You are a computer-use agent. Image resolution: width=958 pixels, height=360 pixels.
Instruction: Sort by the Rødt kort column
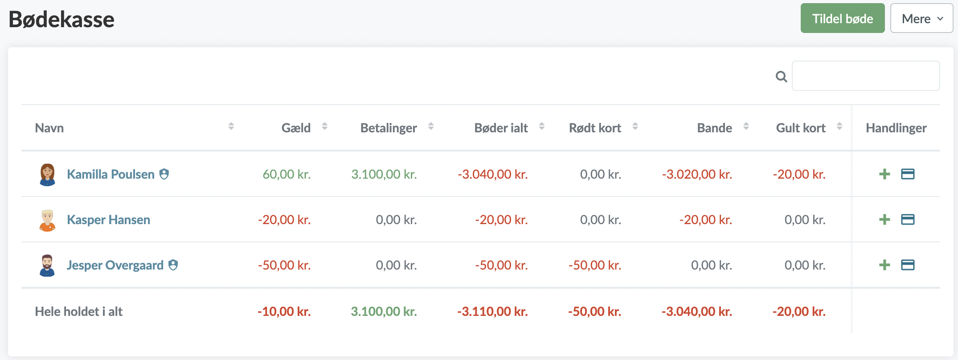coord(595,128)
